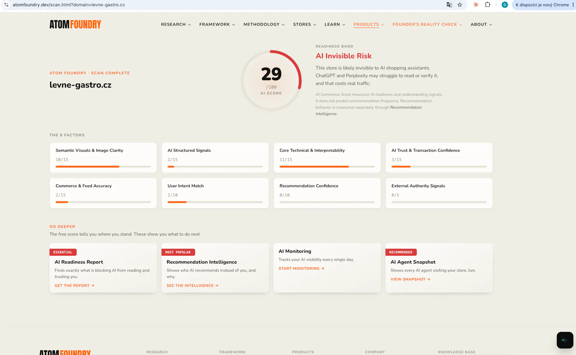Expand the Research dropdown menu
This screenshot has width=576, height=355.
click(176, 24)
